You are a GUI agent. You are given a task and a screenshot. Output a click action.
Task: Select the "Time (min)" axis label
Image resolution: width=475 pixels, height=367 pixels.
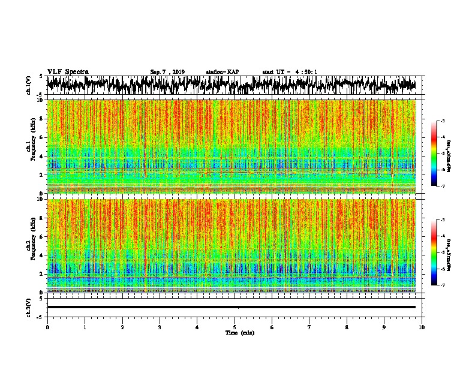(x=240, y=333)
